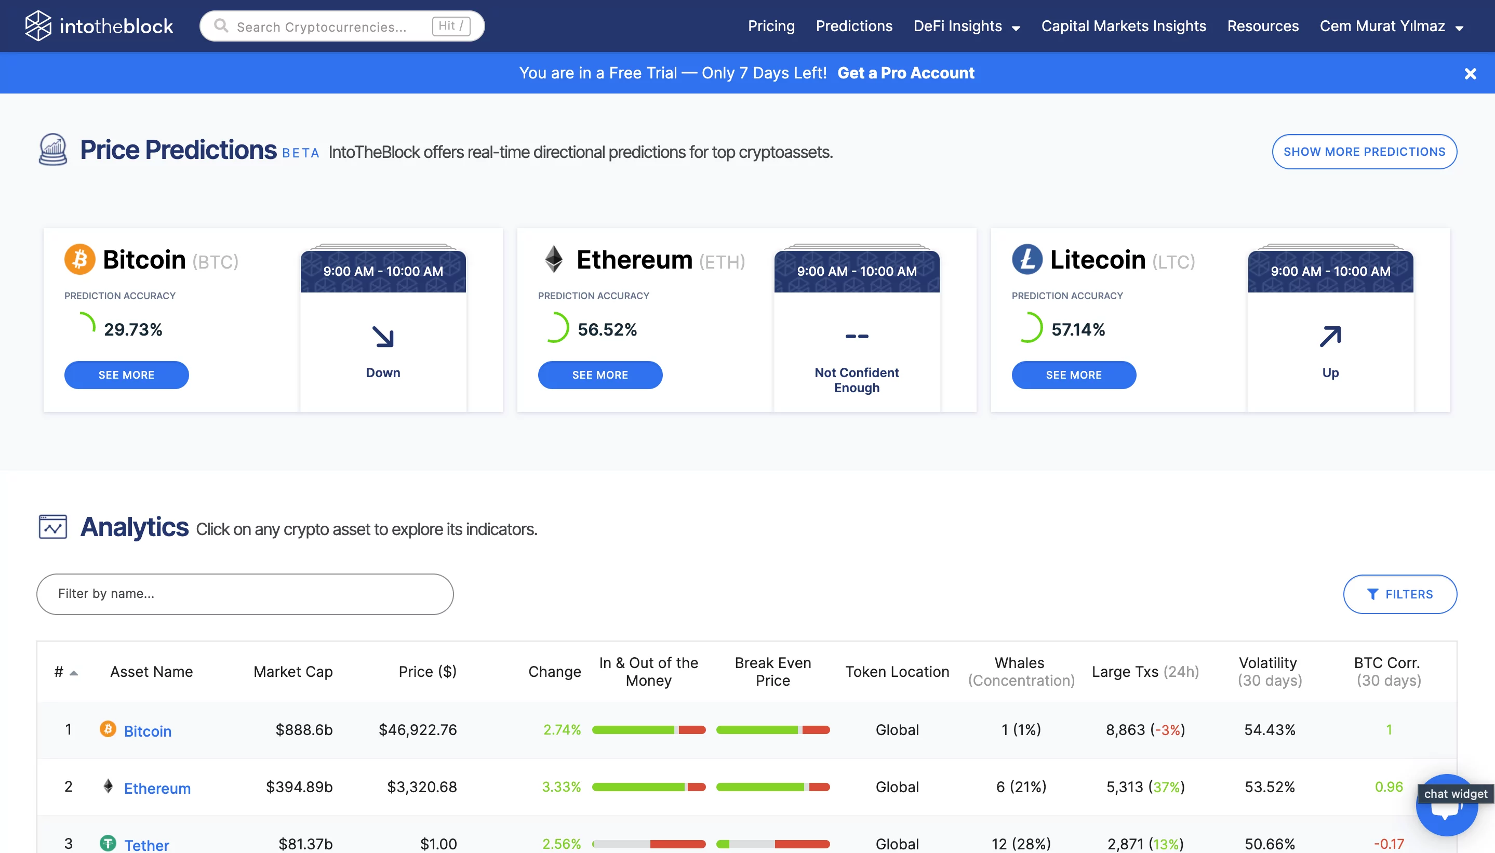The width and height of the screenshot is (1495, 853).
Task: Open the Resources menu item
Action: click(1262, 26)
